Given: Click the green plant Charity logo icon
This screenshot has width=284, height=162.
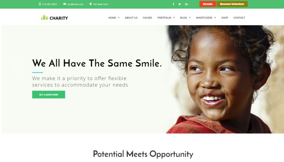Looking at the screenshot, I should point(44,17).
